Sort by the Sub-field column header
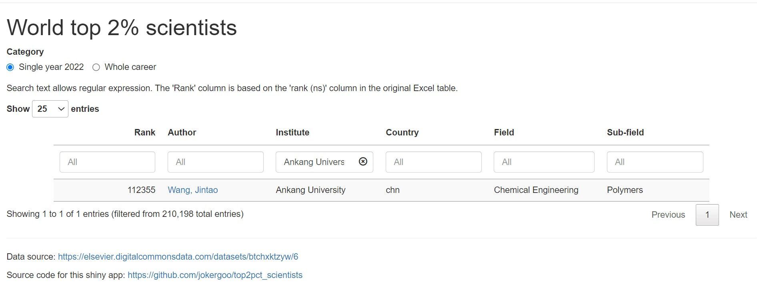Viewport: 757px width, 284px height. click(625, 133)
